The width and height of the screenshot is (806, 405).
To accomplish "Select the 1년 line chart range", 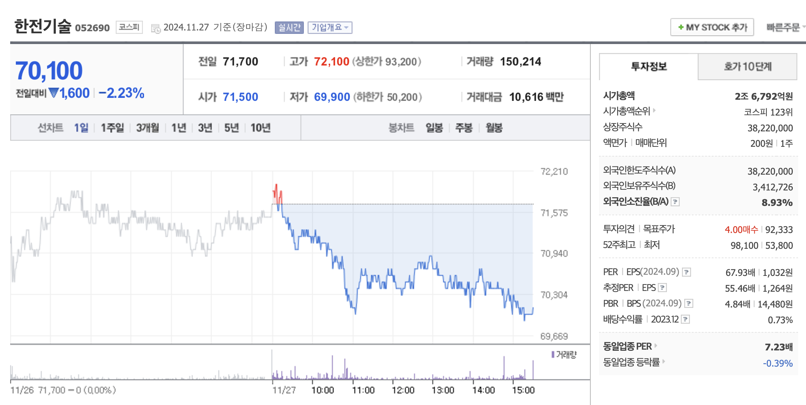I will [179, 128].
